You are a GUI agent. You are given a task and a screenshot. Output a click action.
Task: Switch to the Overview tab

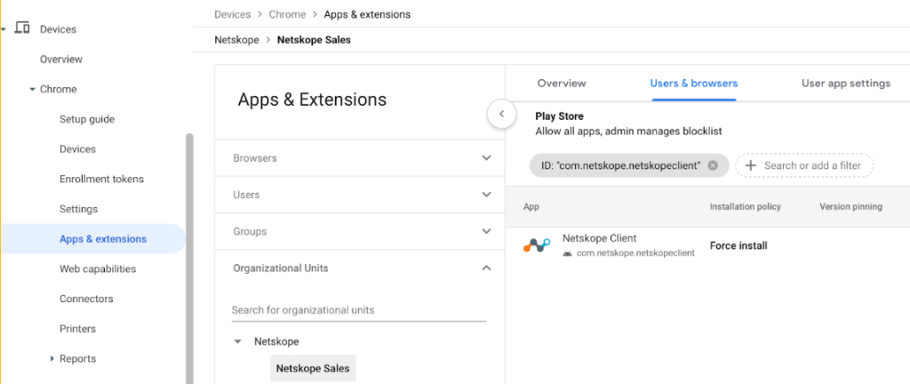coord(562,84)
